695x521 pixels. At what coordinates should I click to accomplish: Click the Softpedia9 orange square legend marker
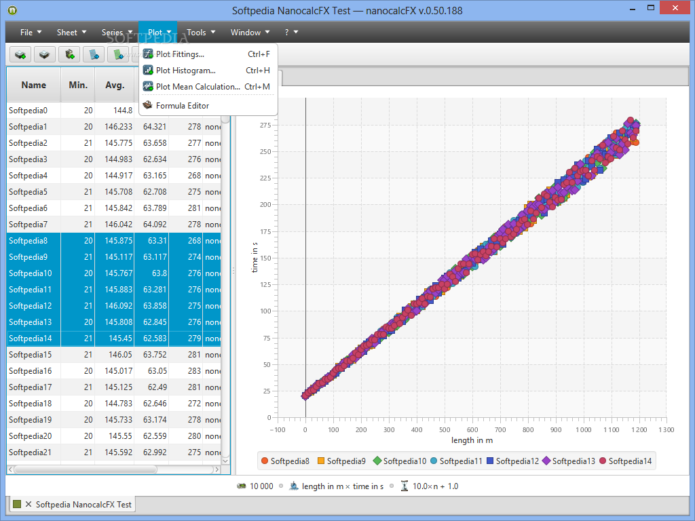click(x=321, y=461)
